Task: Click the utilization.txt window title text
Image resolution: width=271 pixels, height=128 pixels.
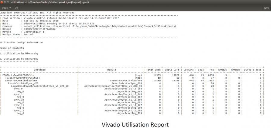Action: [x=50, y=2]
